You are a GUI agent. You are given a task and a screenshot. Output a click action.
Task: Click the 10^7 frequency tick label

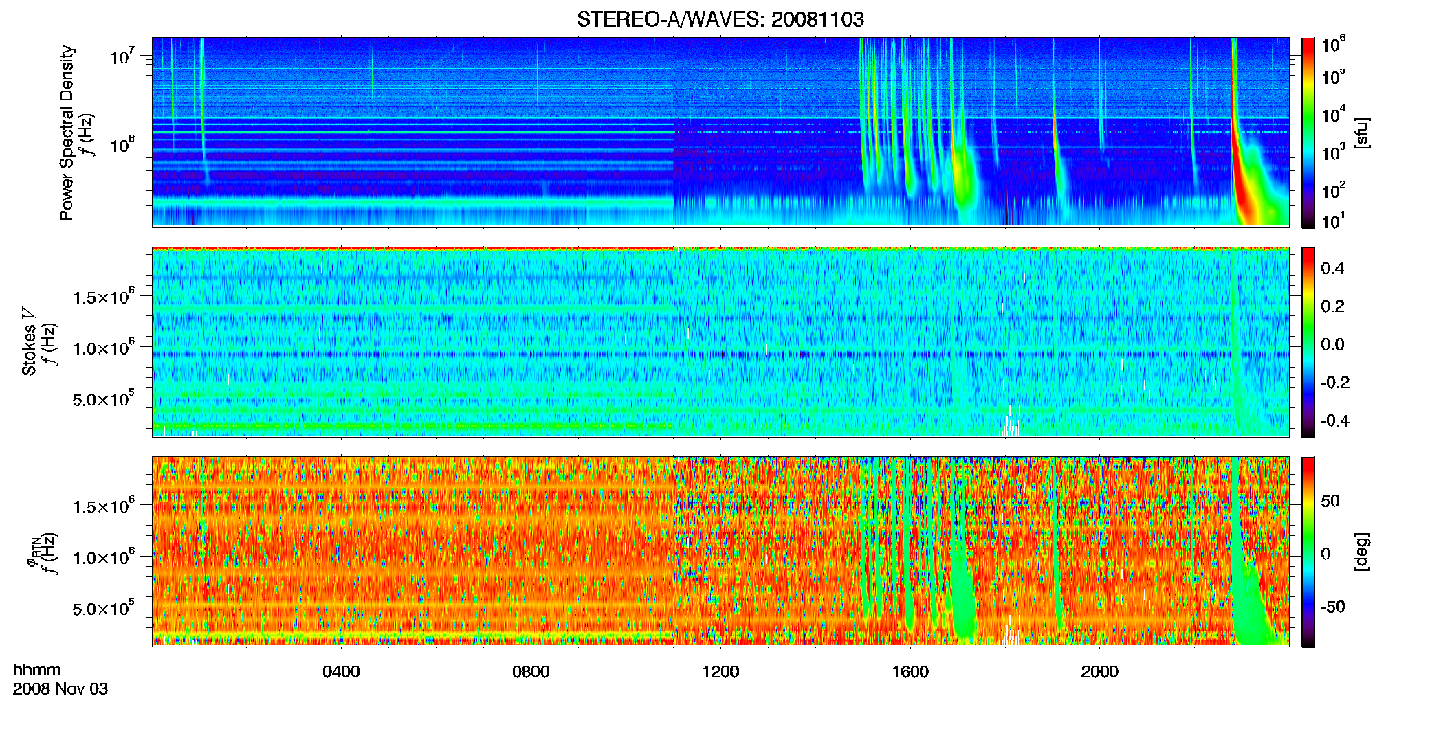click(122, 56)
